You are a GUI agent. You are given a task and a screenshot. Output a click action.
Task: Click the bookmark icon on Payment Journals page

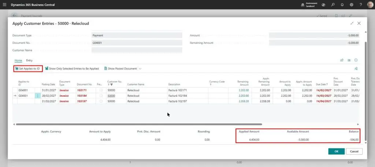click(x=336, y=16)
